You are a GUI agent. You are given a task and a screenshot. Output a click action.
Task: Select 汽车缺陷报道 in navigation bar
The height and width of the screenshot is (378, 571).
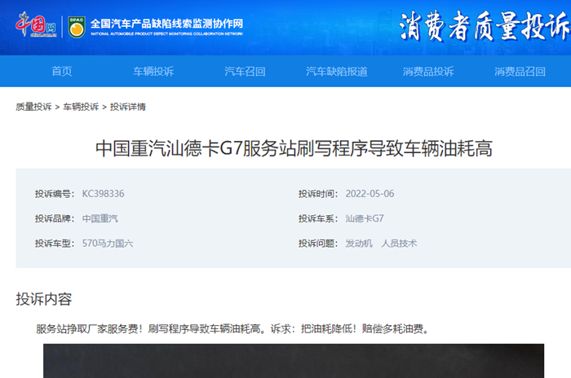point(336,72)
